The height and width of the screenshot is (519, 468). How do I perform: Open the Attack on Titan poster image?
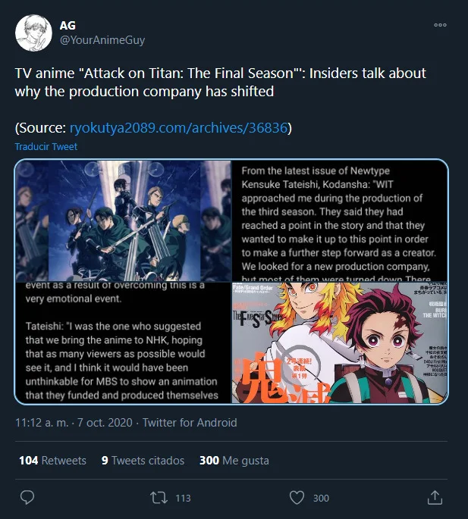124,220
